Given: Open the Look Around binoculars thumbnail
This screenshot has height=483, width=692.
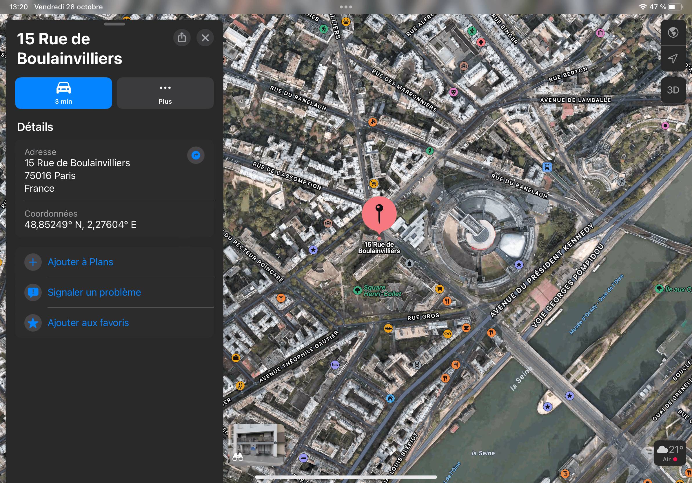Looking at the screenshot, I should [x=256, y=444].
